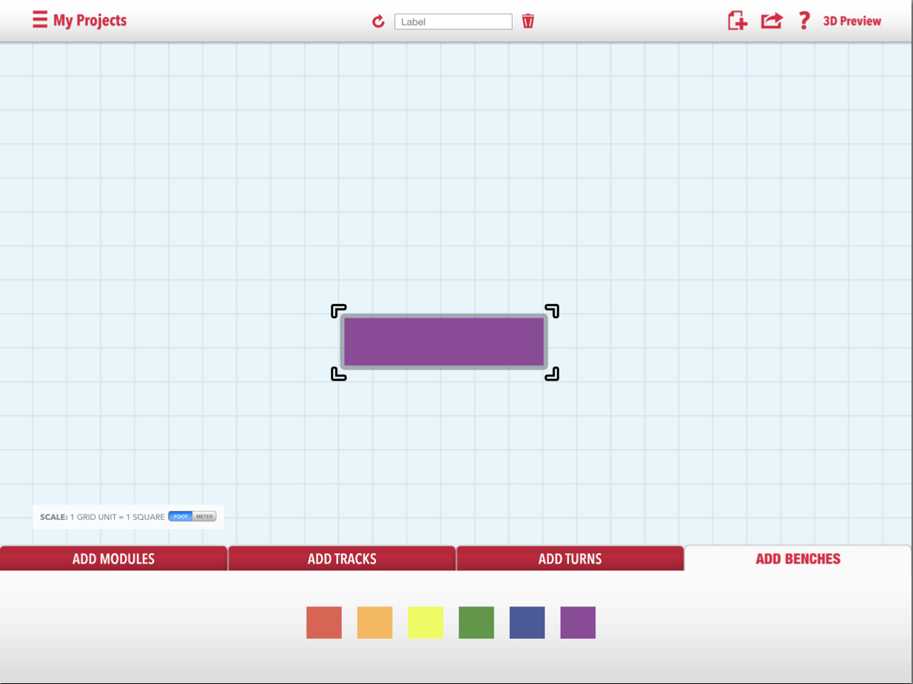Open help with question mark icon
Image resolution: width=913 pixels, height=684 pixels.
804,21
